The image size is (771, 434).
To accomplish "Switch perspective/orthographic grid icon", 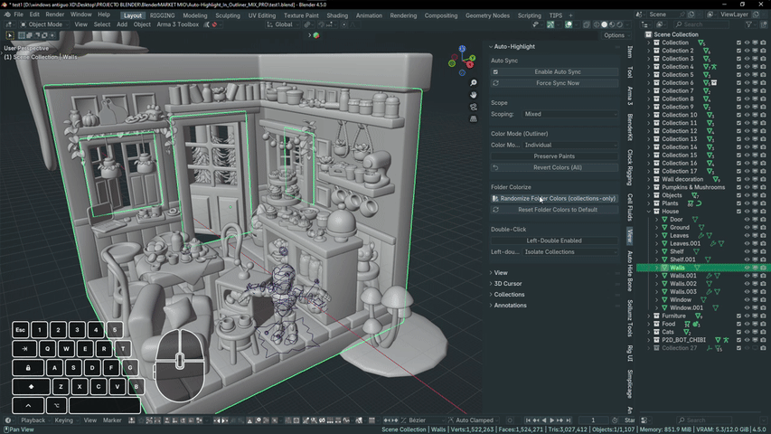I will 473,118.
